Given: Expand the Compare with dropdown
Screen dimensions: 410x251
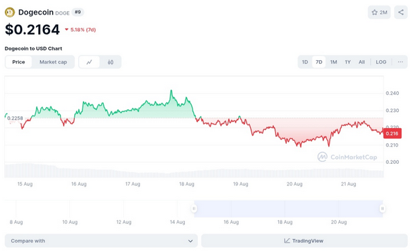Looking at the screenshot, I should point(101,241).
